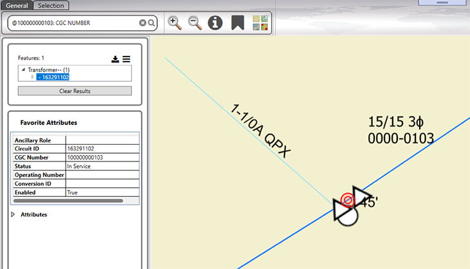The image size is (470, 269).
Task: Collapse the Transformer tree group
Action: point(24,70)
